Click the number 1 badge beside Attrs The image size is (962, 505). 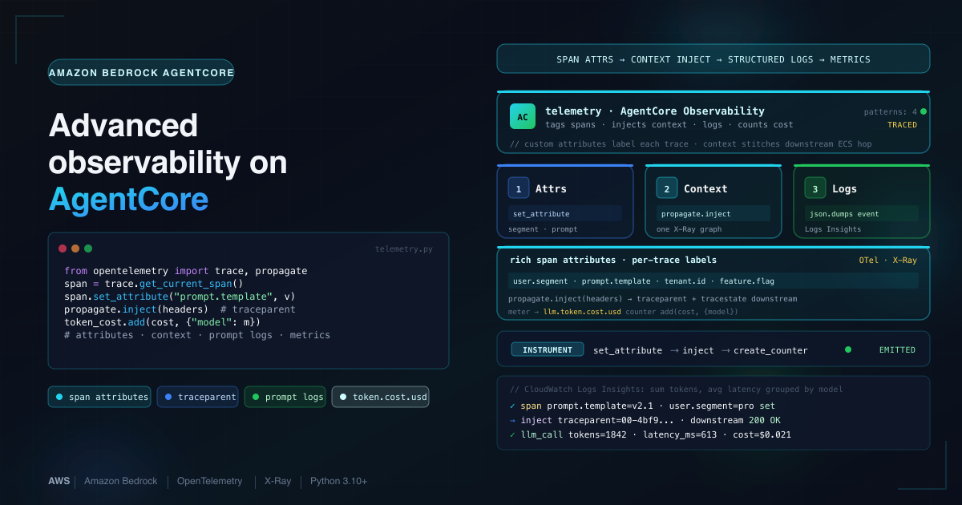(518, 188)
